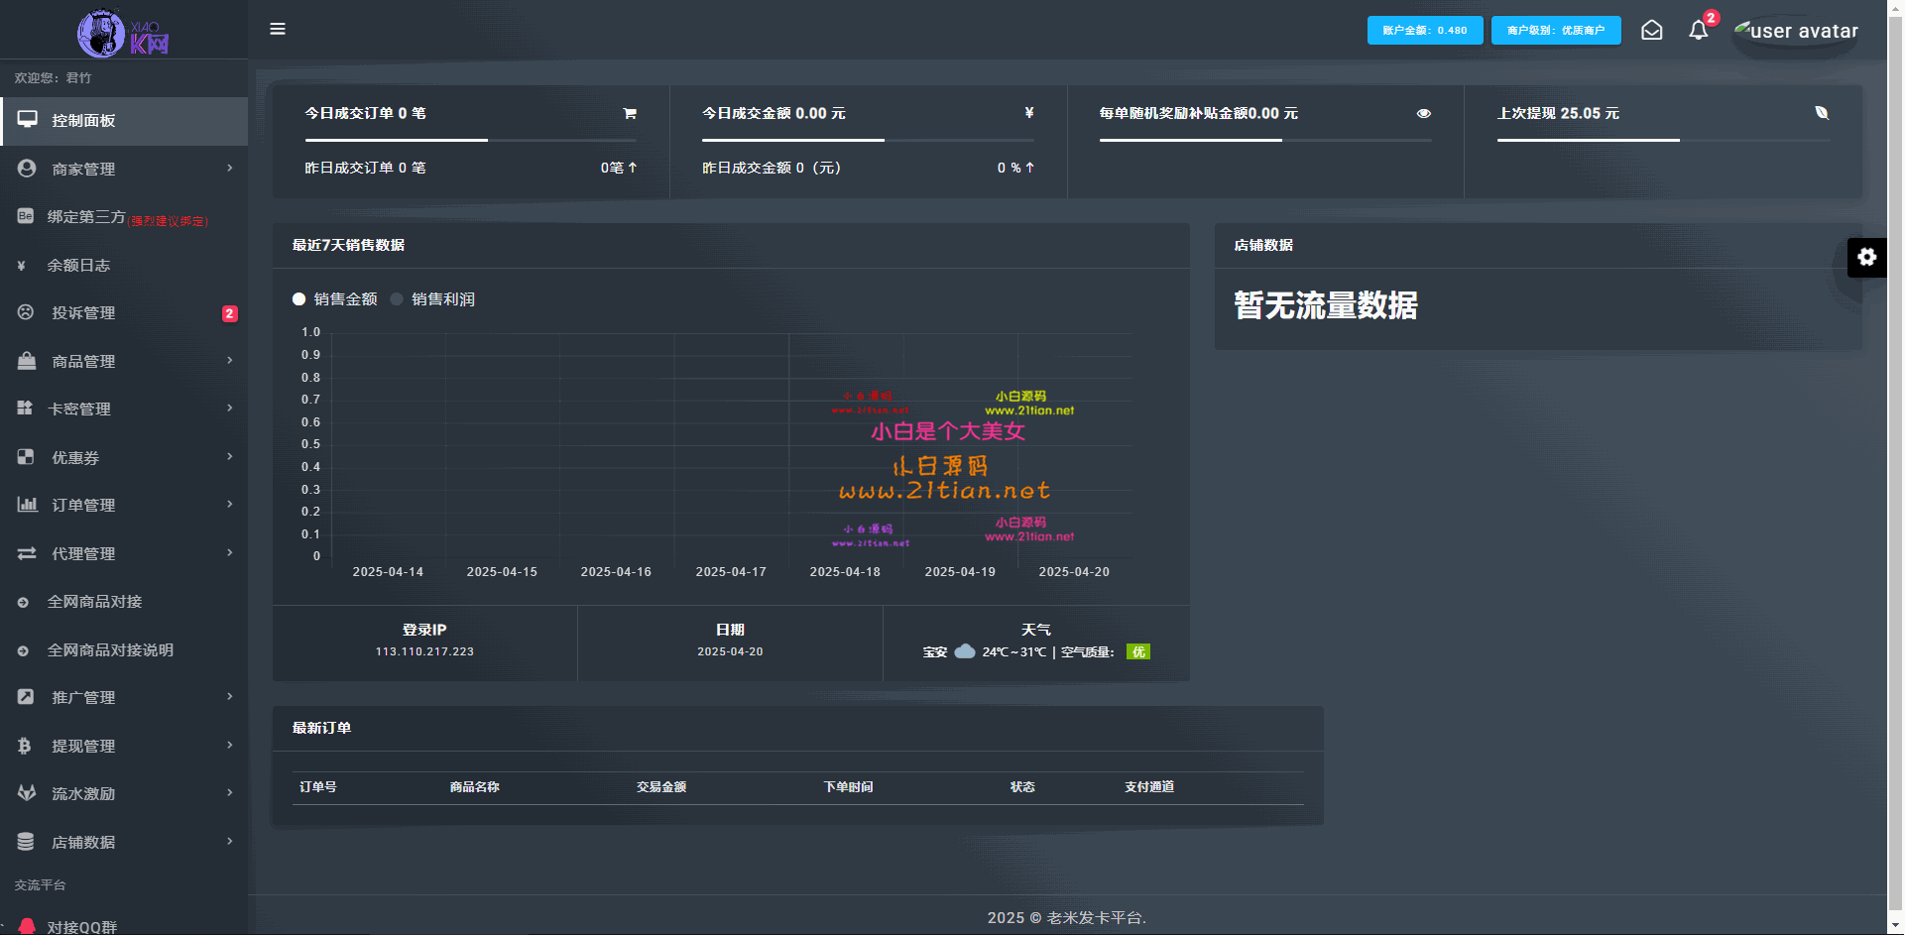This screenshot has height=935, width=1905.
Task: Toggle the sidebar hamburger menu
Action: point(278,29)
